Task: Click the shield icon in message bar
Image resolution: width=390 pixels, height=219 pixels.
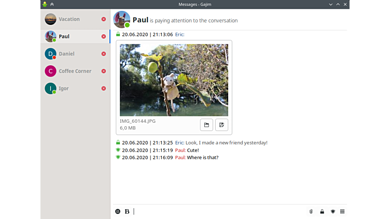Action: (x=332, y=211)
